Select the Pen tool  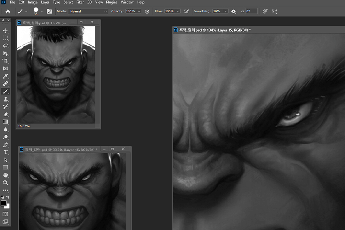5,145
